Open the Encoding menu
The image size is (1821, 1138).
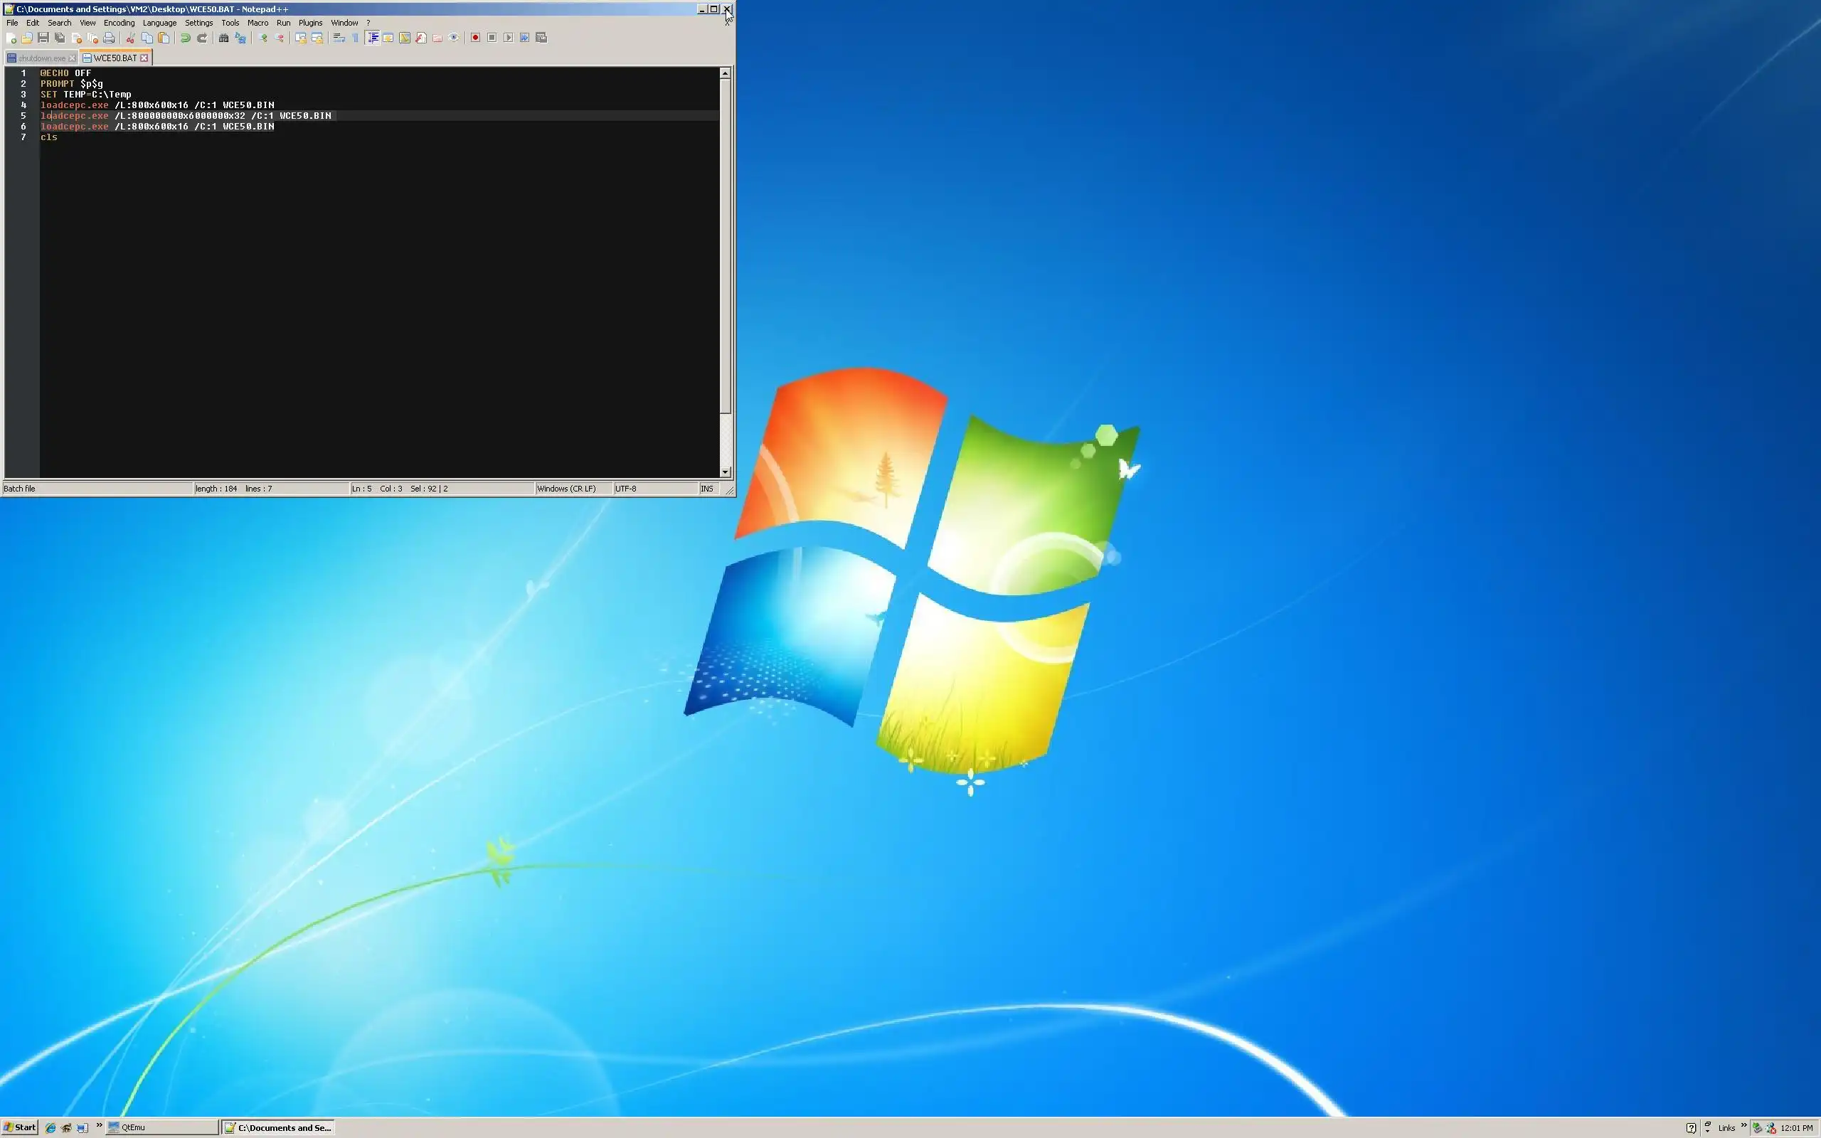tap(119, 23)
